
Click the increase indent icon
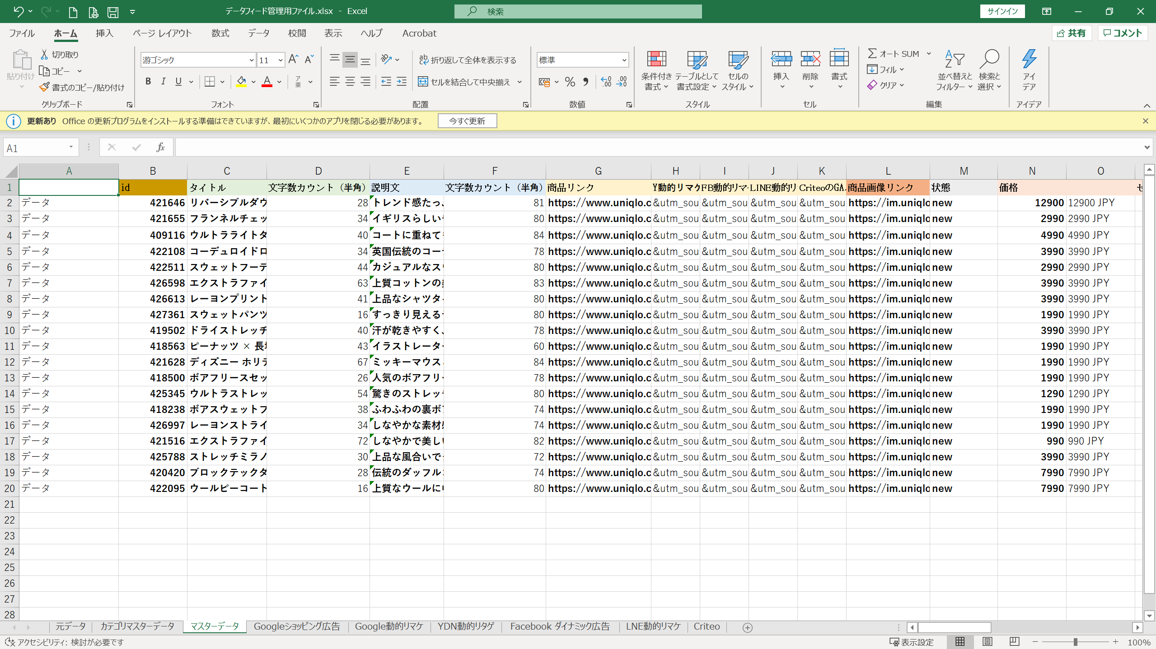coord(402,82)
